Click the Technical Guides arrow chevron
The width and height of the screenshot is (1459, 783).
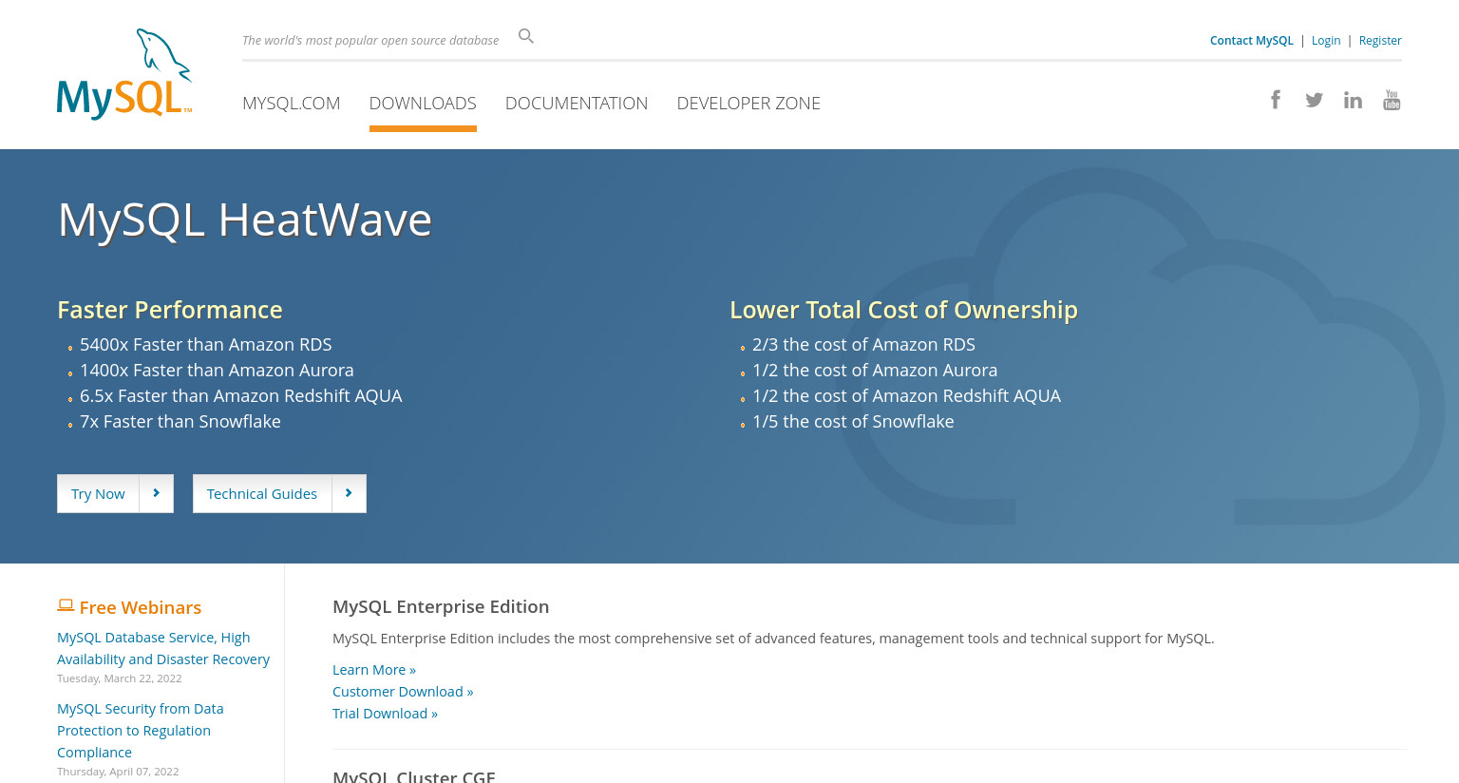click(349, 493)
